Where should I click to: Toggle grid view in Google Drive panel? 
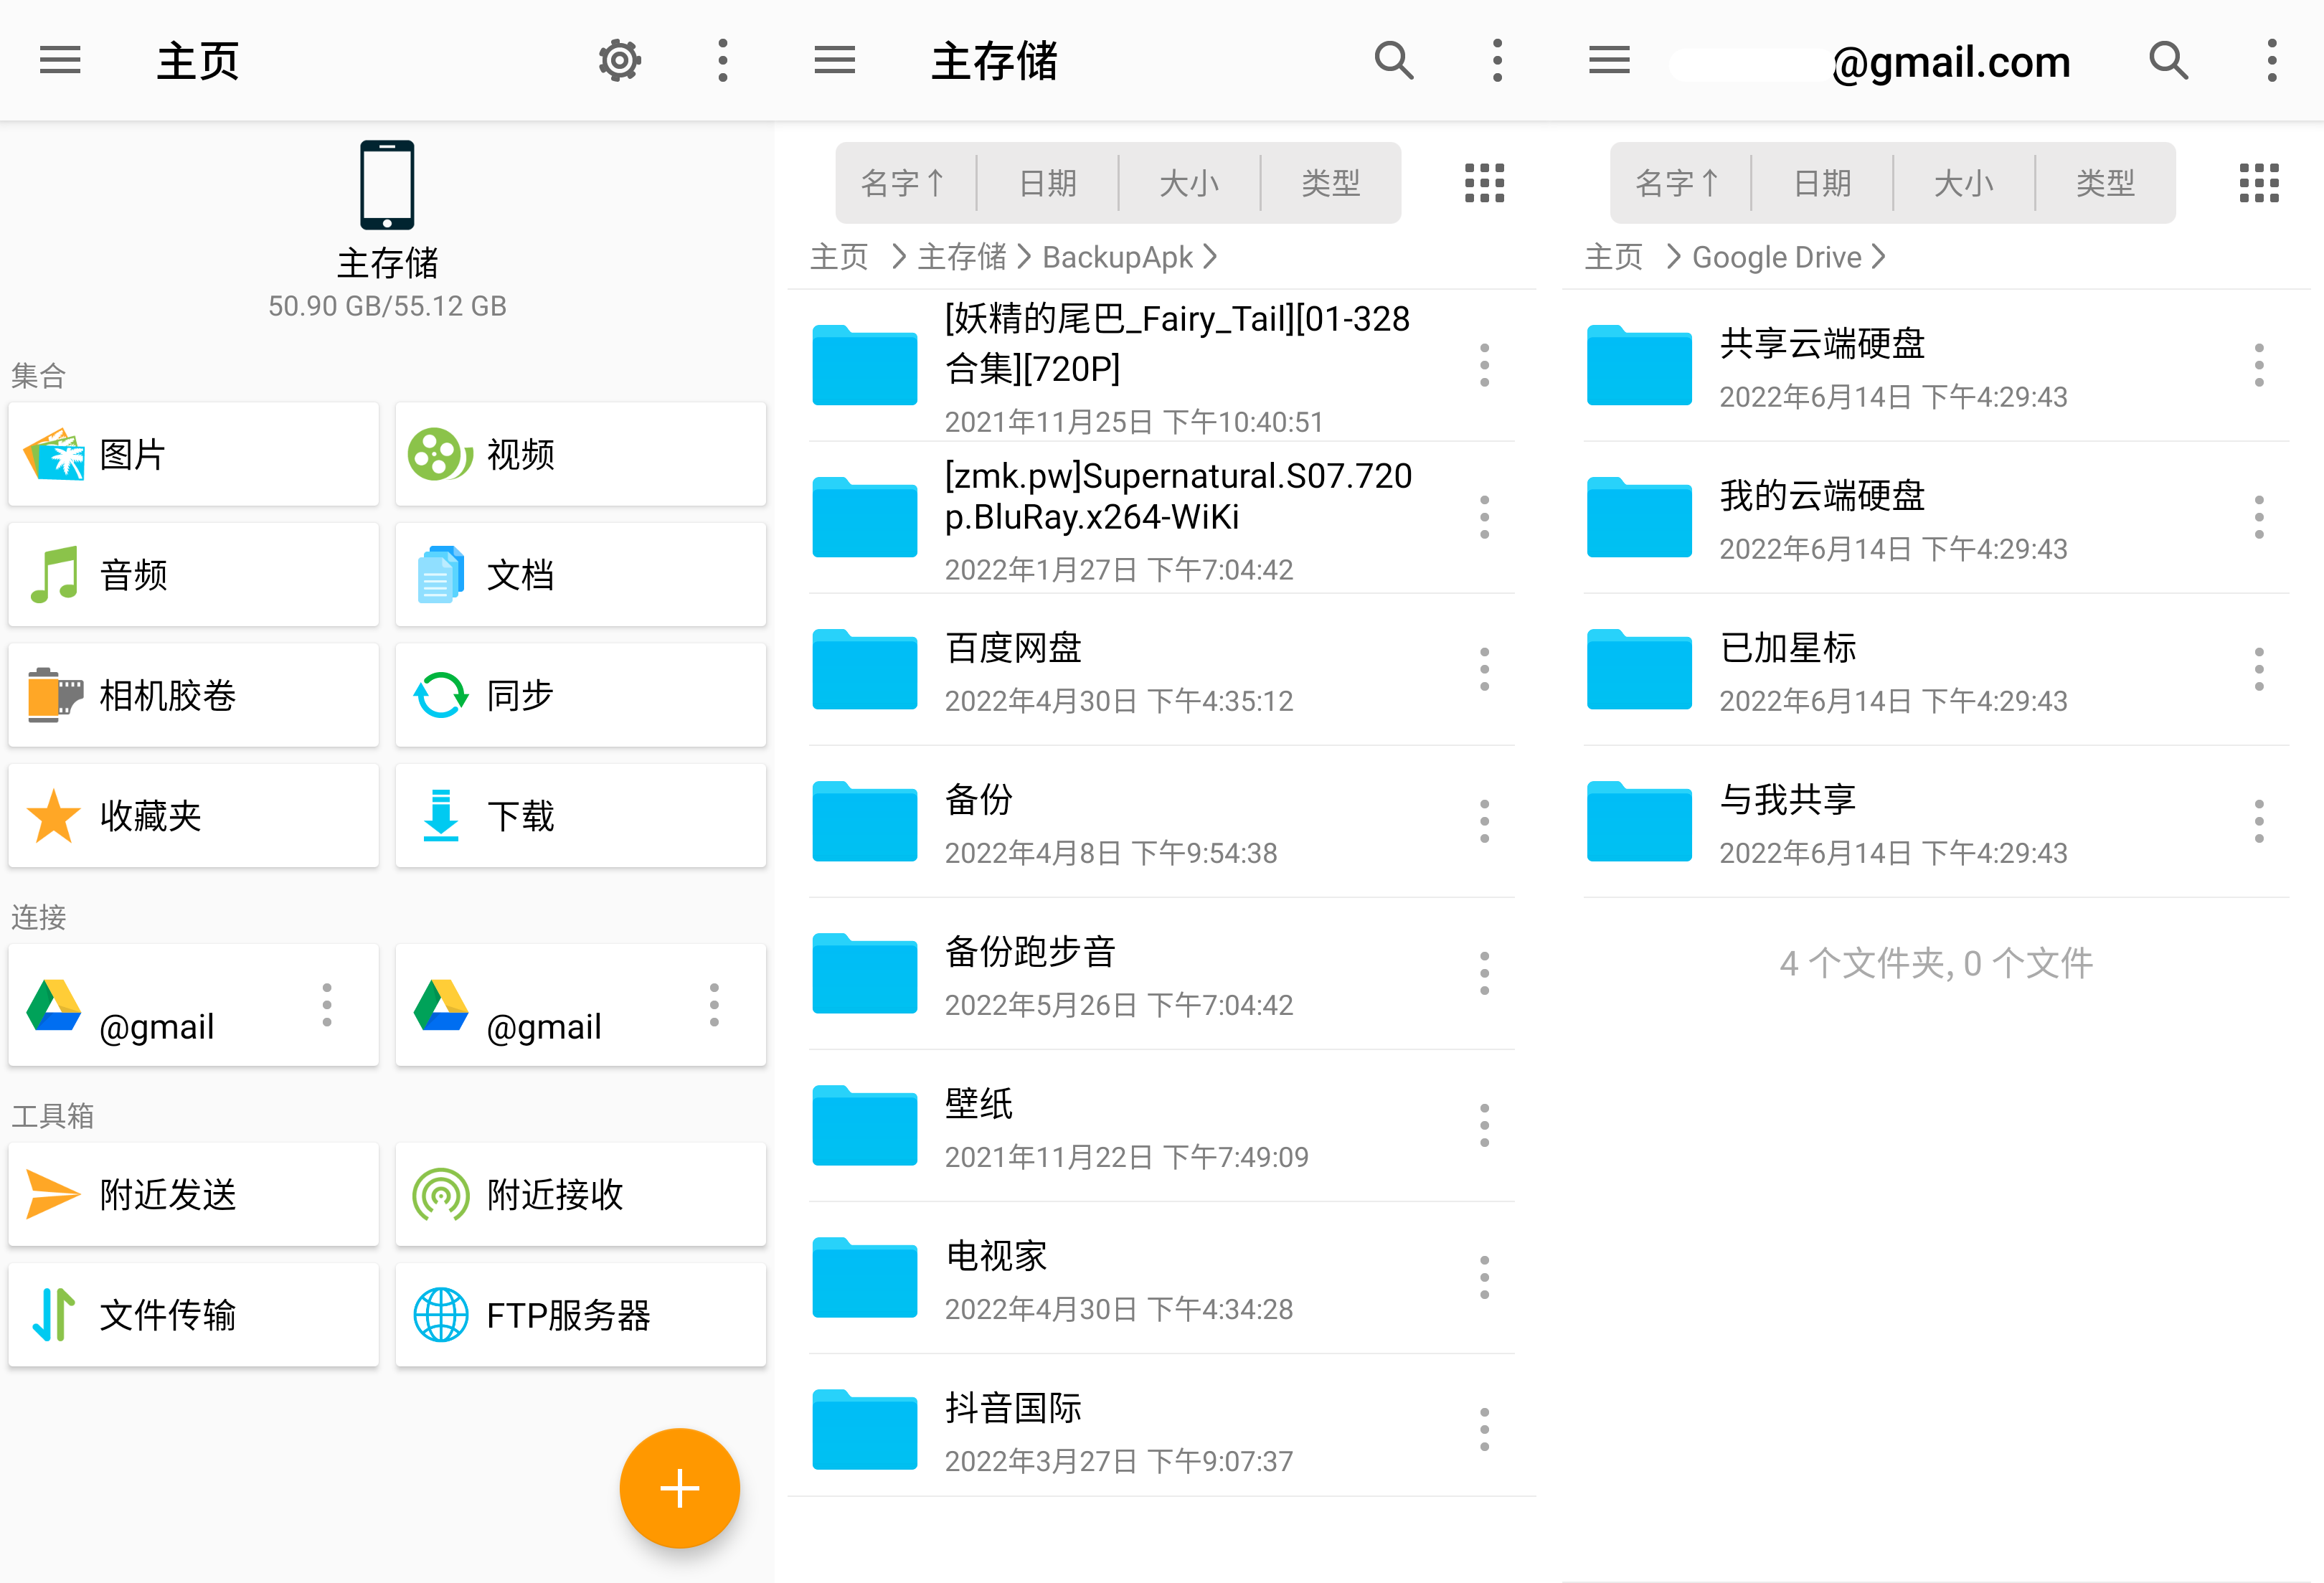[2258, 183]
